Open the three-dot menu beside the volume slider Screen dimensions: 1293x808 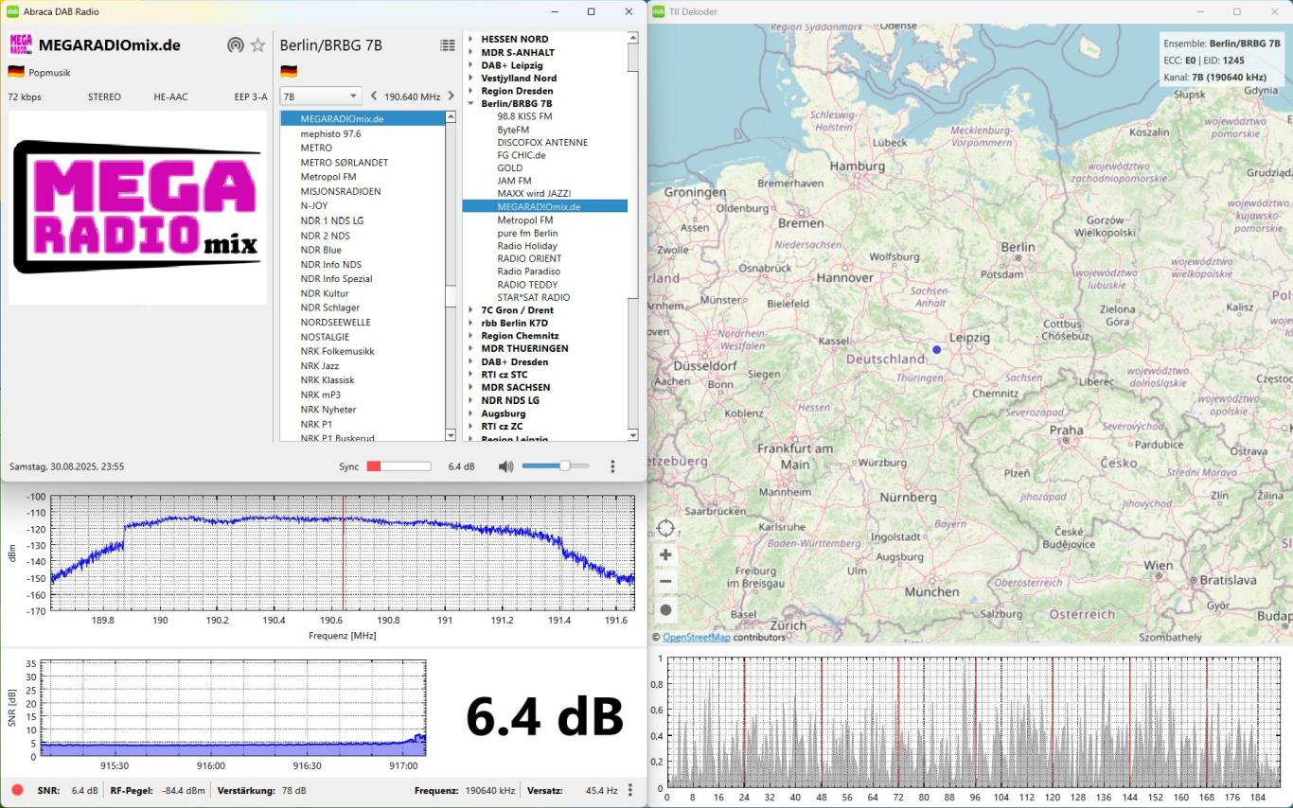(x=612, y=466)
